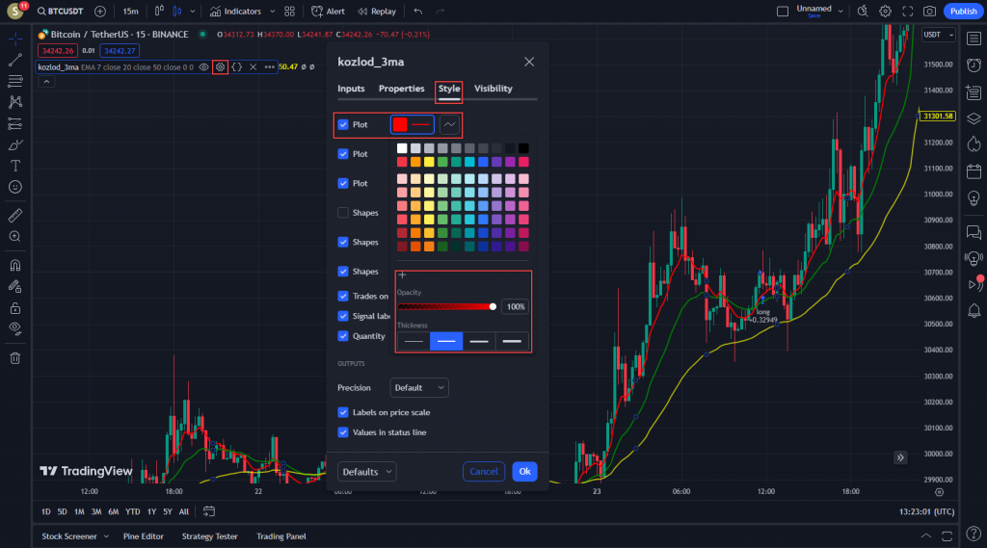This screenshot has width=987, height=548.
Task: Open the notifications bell icon
Action: click(x=974, y=310)
